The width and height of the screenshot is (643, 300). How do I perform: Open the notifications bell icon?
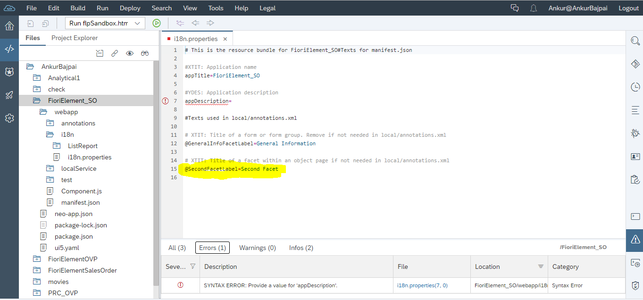pos(534,8)
